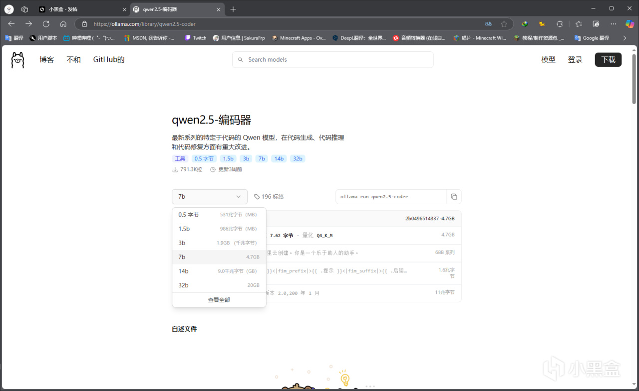Open the 用户脚本 bookmark
639x391 pixels.
(43, 38)
